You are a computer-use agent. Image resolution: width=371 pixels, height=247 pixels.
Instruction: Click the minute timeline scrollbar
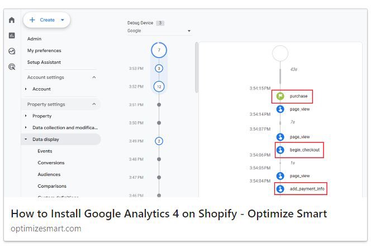pyautogui.click(x=197, y=68)
